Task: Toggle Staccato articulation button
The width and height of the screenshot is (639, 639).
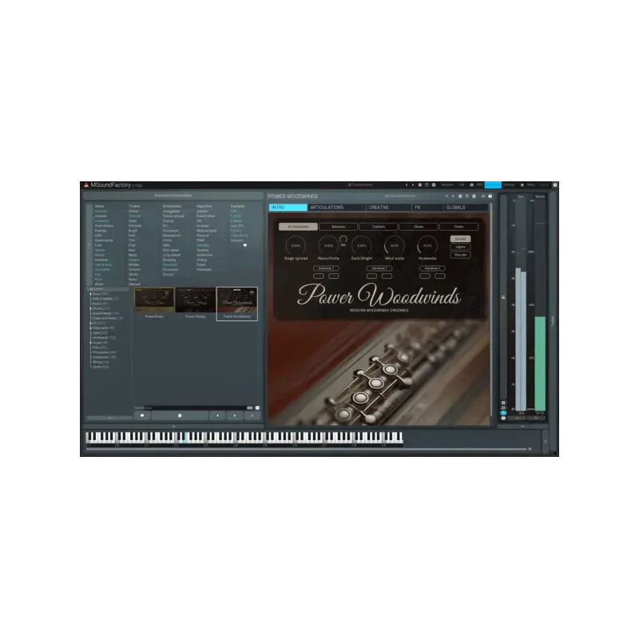Action: pos(461,255)
